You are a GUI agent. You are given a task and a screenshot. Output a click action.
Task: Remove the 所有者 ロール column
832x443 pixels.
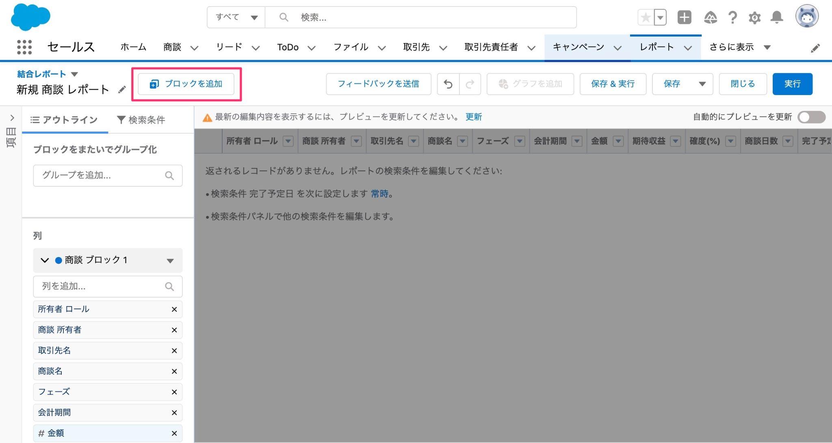[x=174, y=309]
